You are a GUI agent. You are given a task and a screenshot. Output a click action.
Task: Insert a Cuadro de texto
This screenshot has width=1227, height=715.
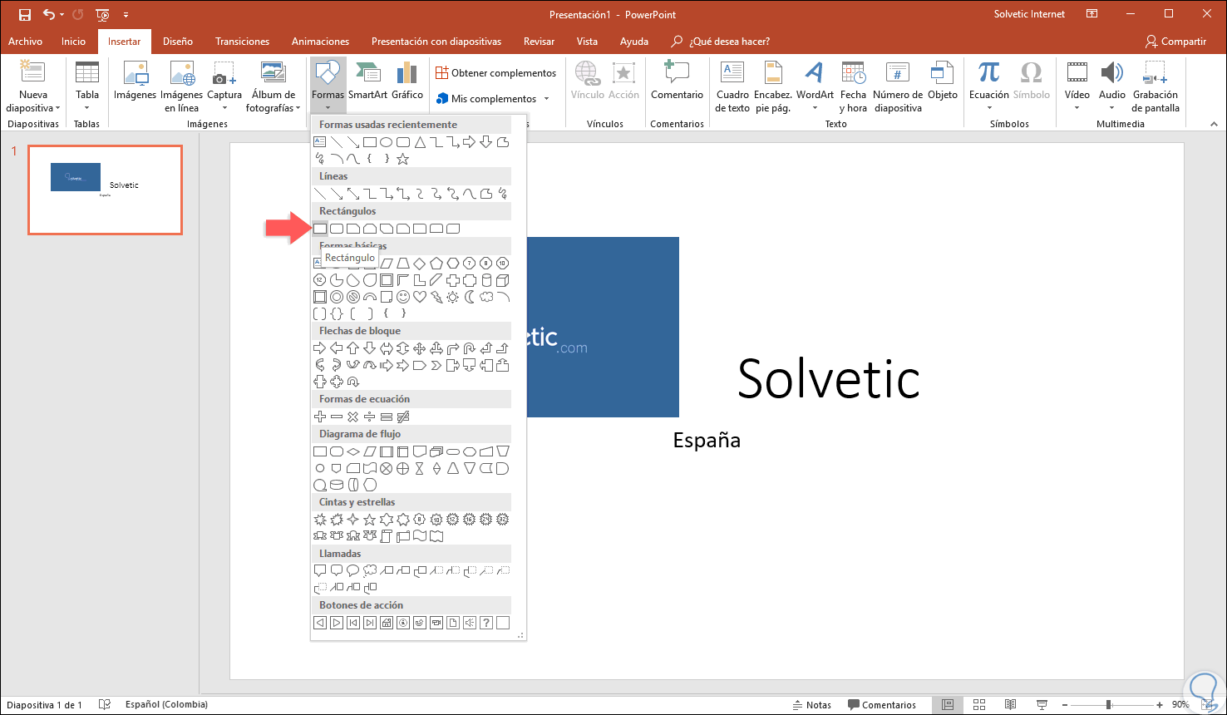pos(732,86)
